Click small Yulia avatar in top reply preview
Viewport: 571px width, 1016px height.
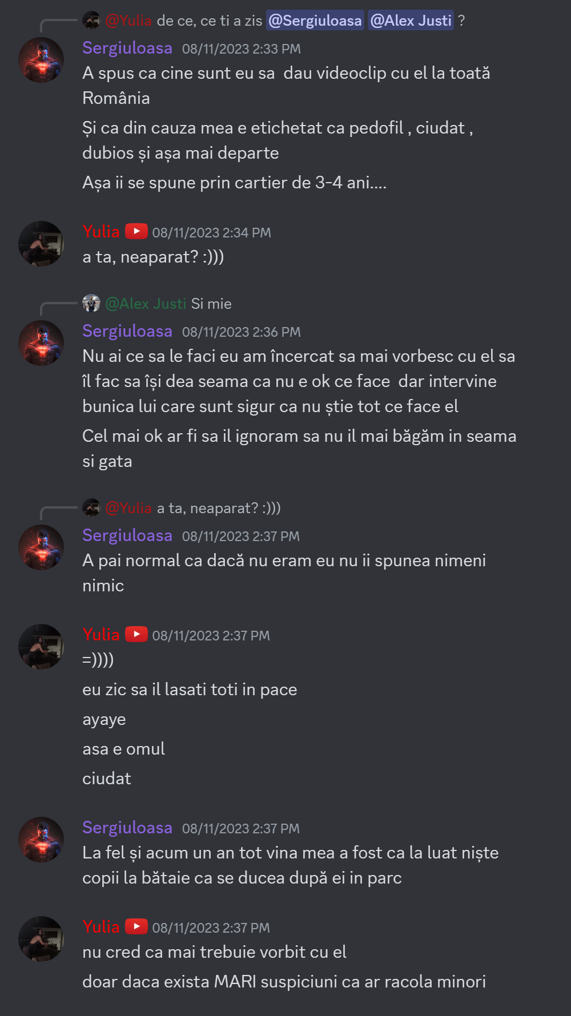coord(91,20)
